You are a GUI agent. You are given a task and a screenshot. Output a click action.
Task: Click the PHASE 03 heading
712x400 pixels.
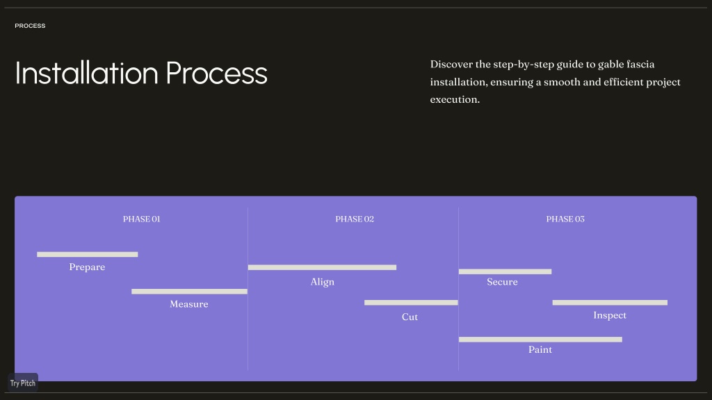pos(565,219)
